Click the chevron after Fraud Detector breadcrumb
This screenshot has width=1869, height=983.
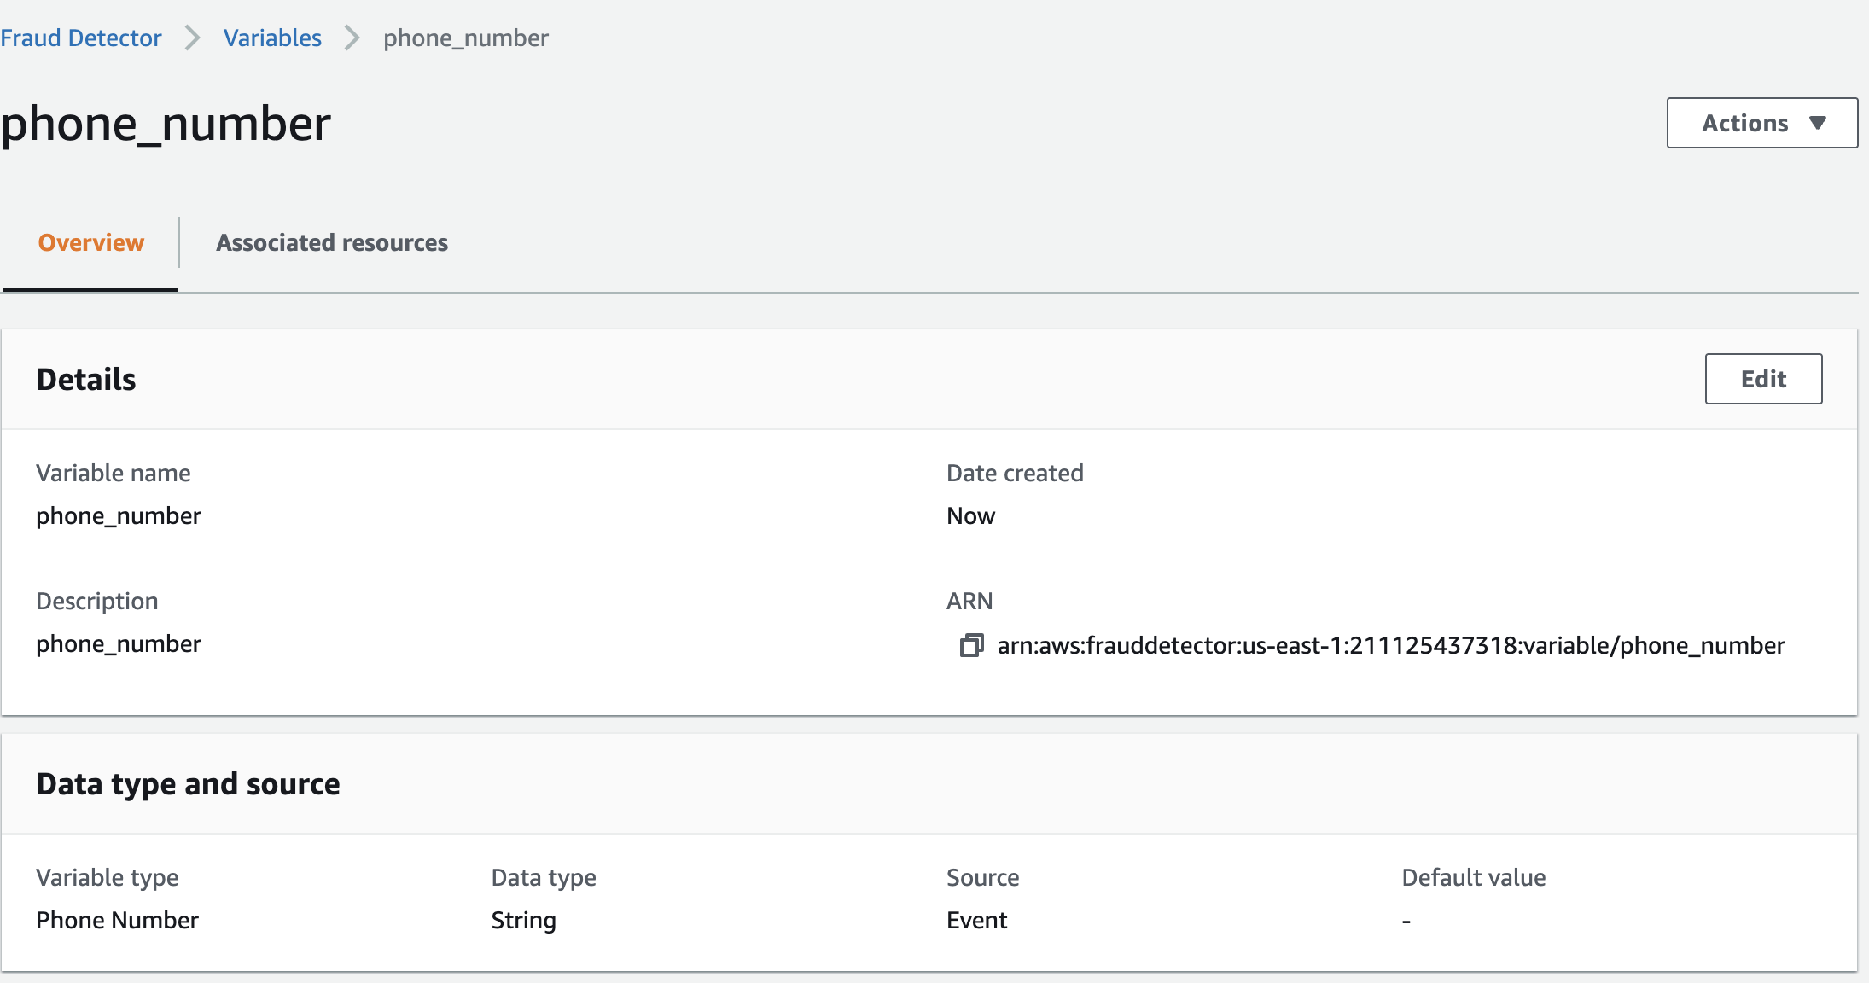point(193,38)
